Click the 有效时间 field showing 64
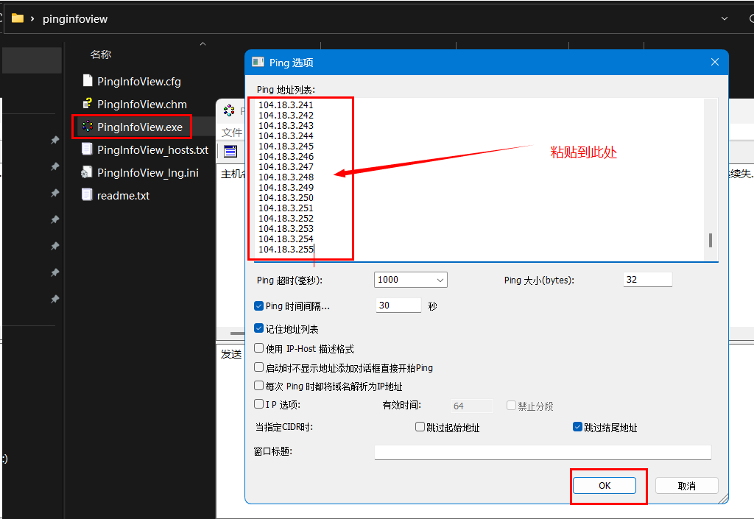The image size is (754, 519). (472, 406)
